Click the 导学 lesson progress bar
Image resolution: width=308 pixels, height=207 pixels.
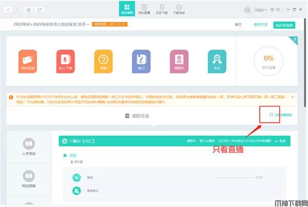(x=235, y=178)
